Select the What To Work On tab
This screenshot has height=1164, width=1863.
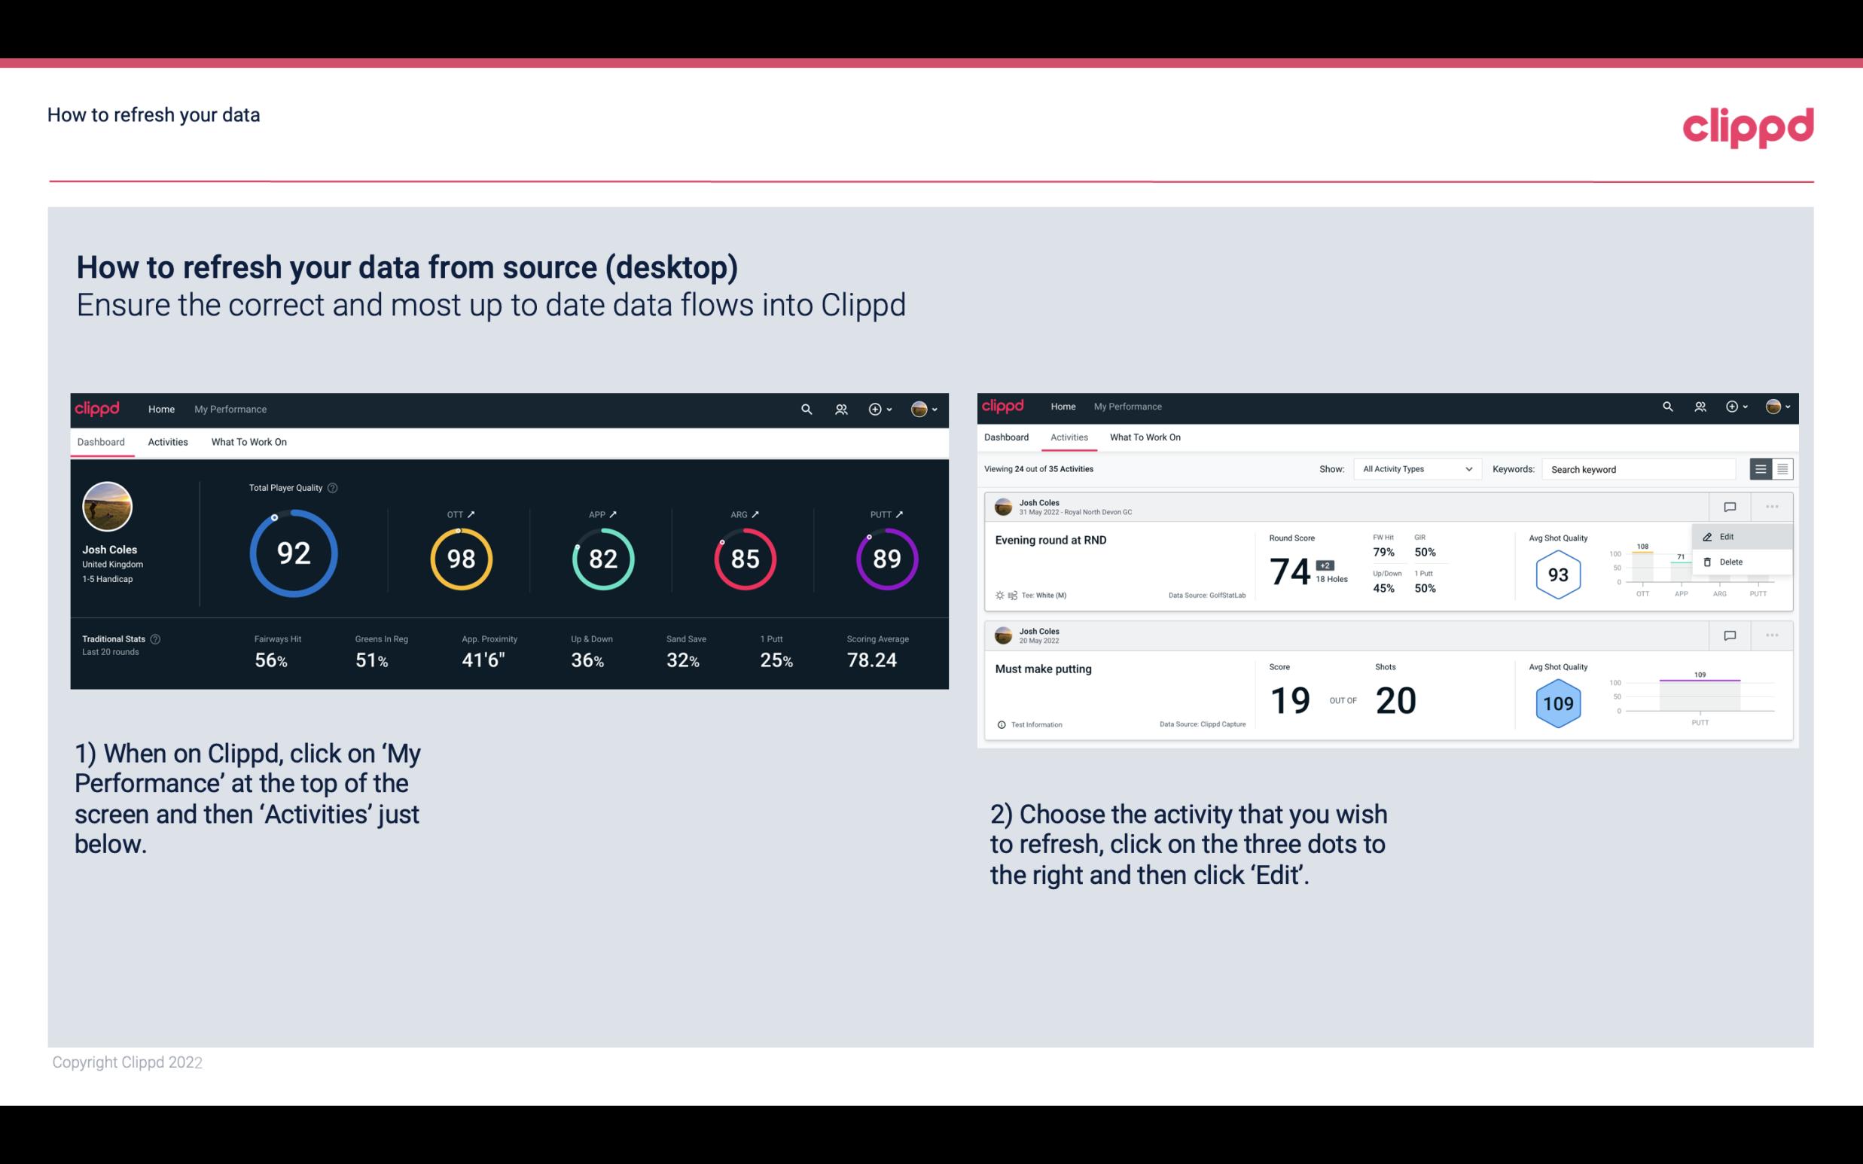(249, 441)
